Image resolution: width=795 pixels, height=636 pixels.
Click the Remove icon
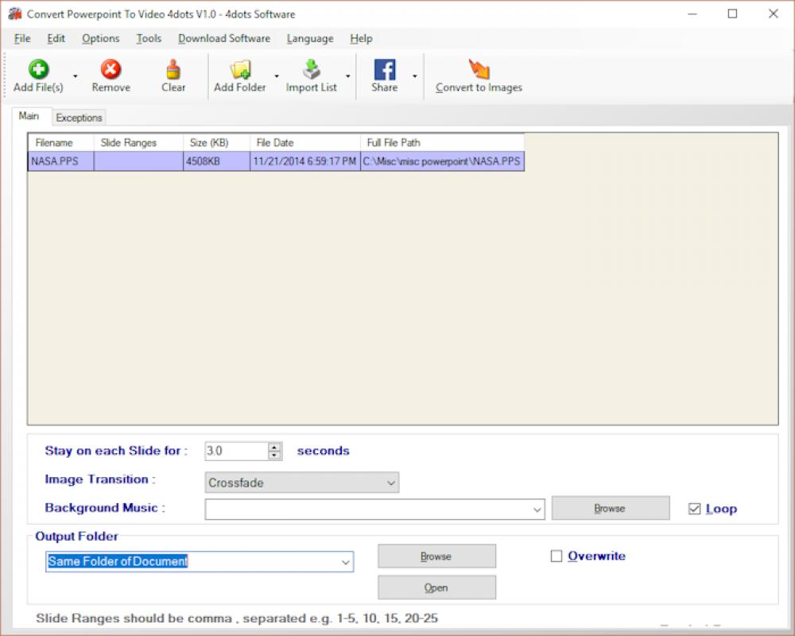111,68
